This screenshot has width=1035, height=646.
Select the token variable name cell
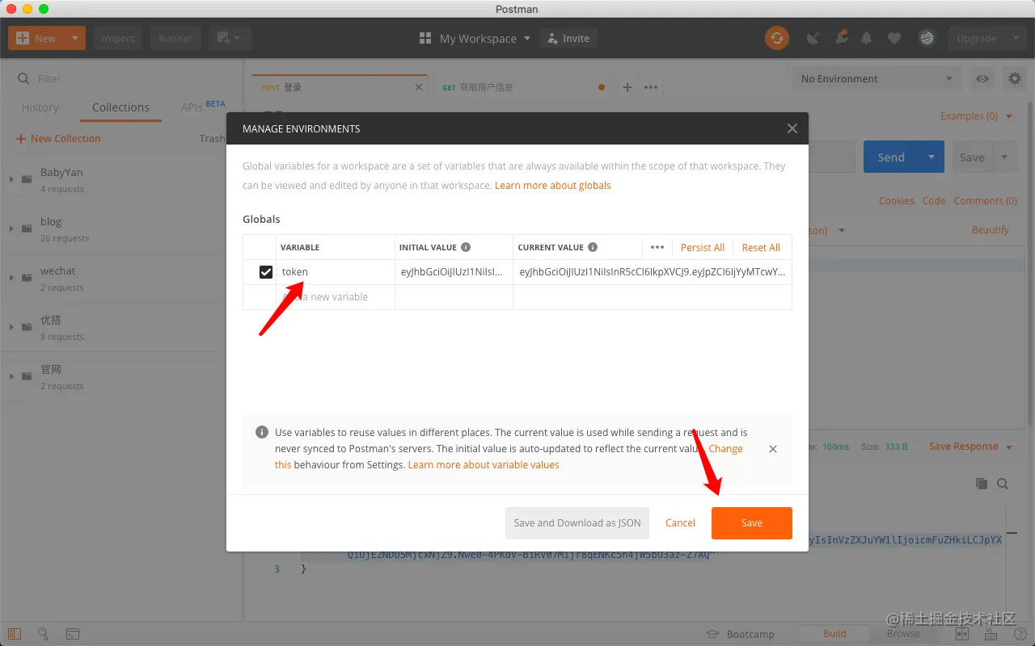(x=335, y=272)
